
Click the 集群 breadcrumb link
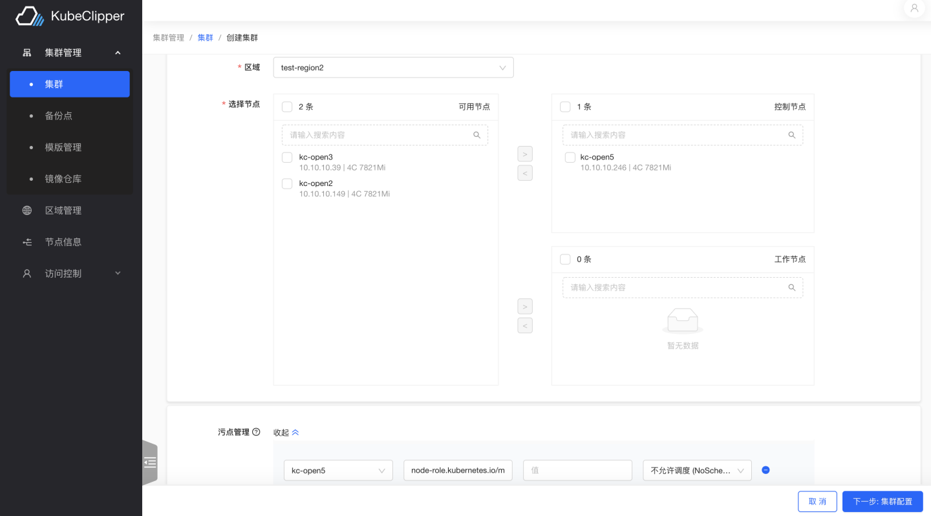[x=206, y=37]
